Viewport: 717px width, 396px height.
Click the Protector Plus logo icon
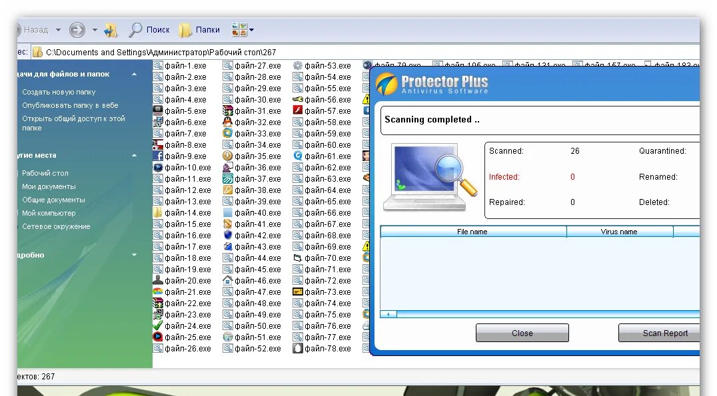pyautogui.click(x=387, y=84)
